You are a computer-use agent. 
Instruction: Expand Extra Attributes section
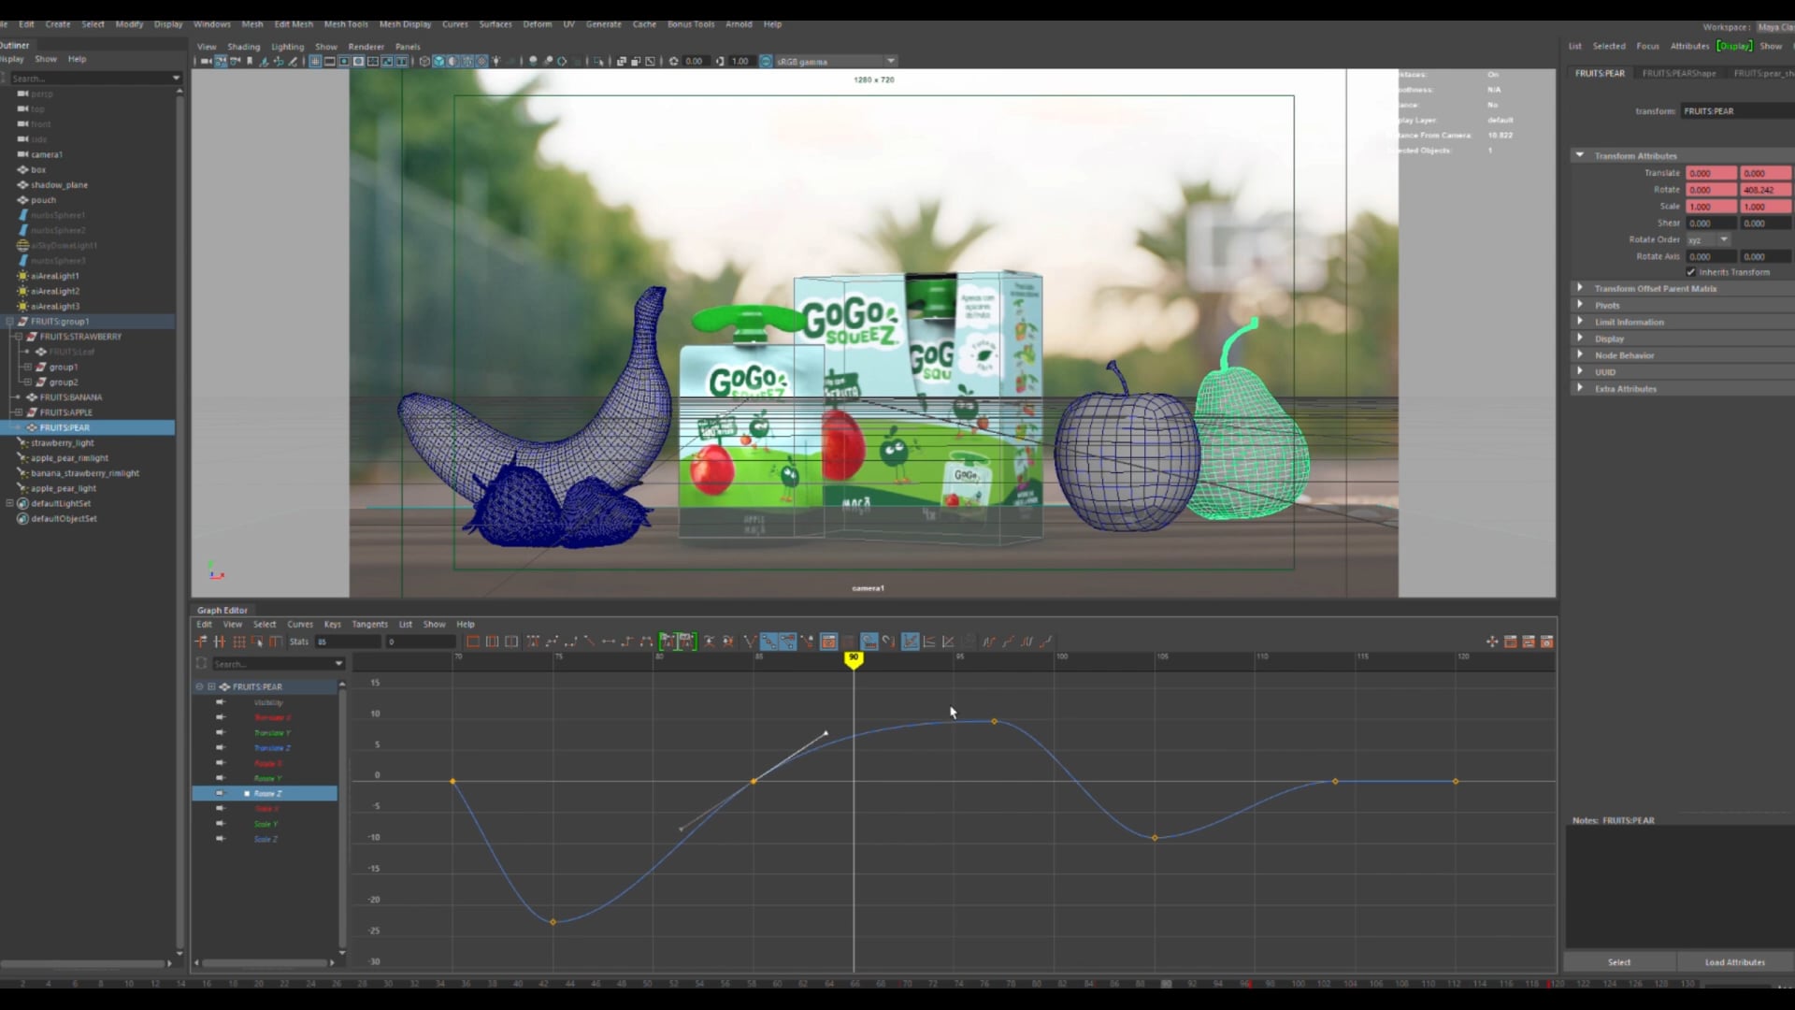click(1580, 388)
